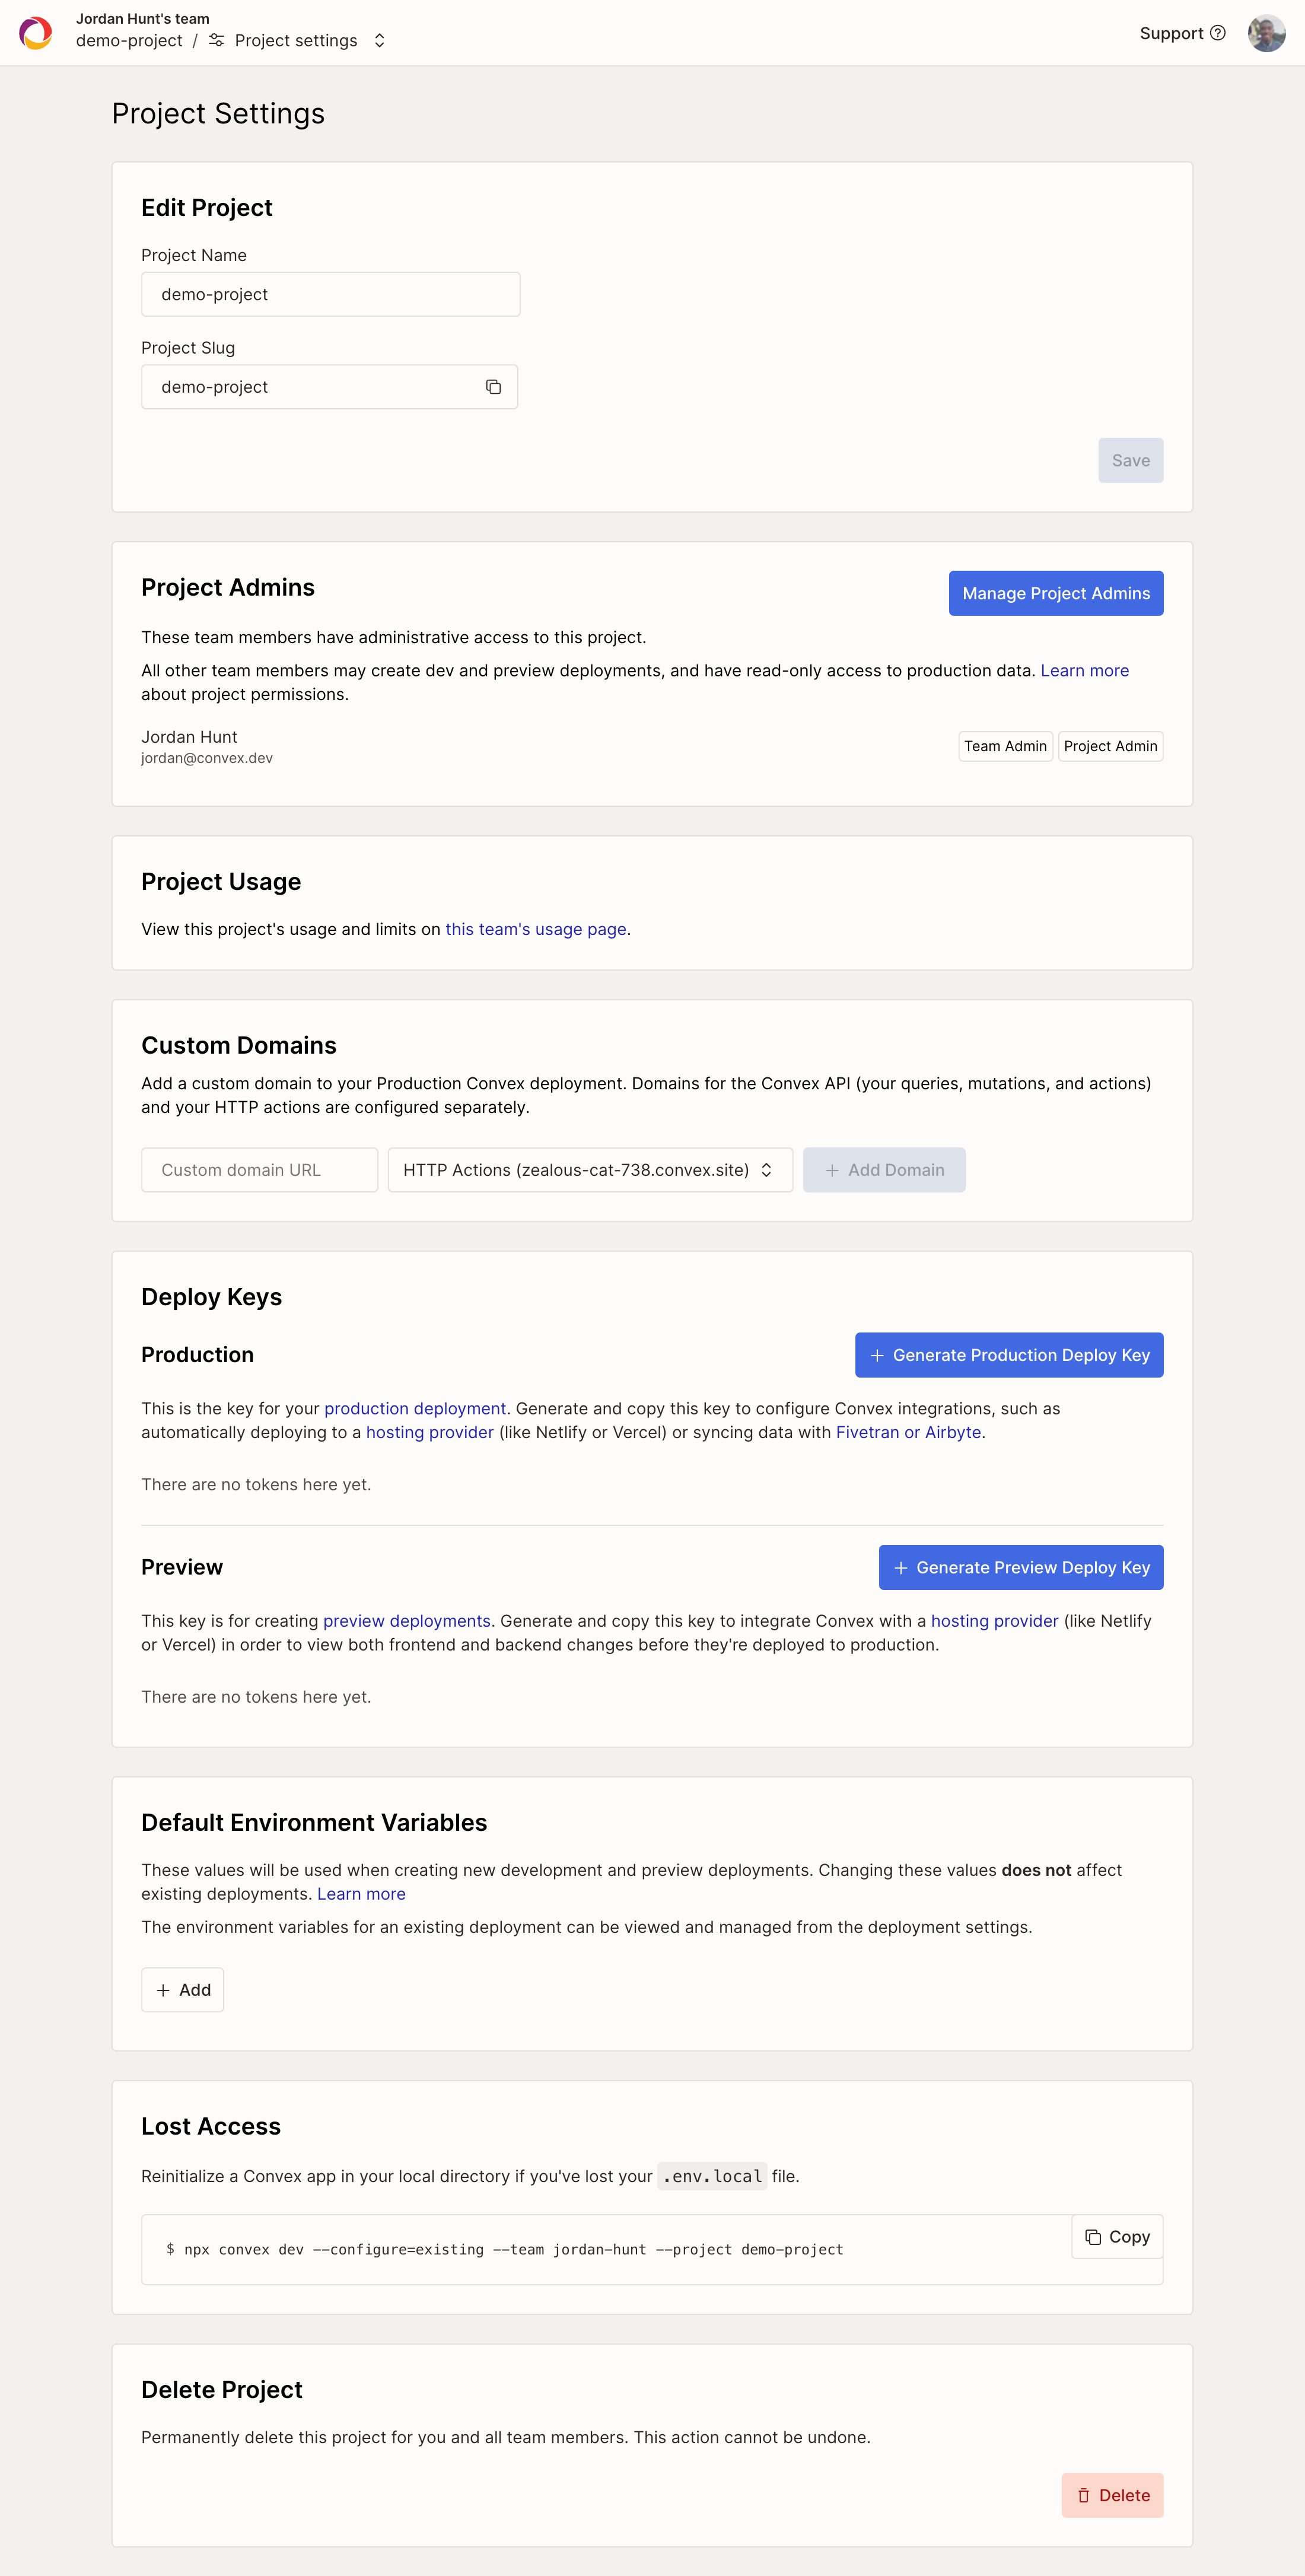This screenshot has width=1305, height=2576.
Task: Copy the project slug with clipboard icon
Action: 493,387
